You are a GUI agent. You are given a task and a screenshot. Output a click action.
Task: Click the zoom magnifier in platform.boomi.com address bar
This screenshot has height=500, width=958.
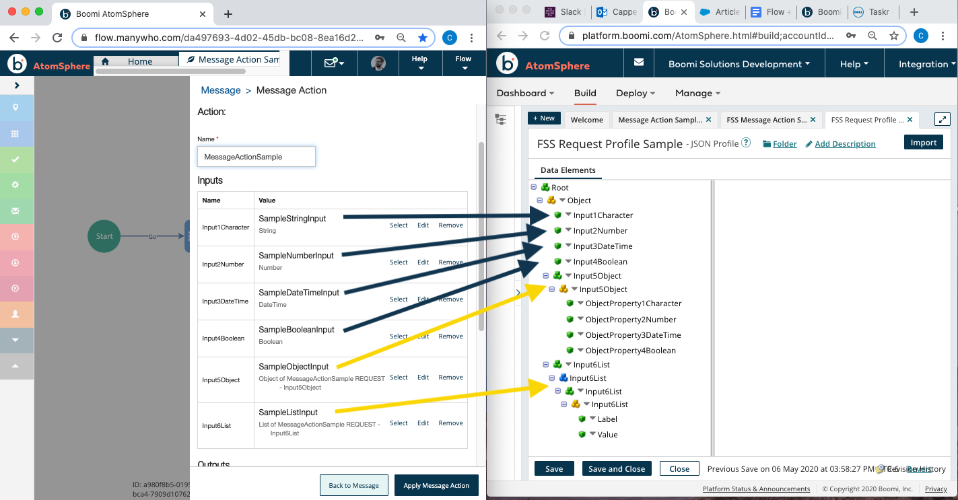(873, 36)
